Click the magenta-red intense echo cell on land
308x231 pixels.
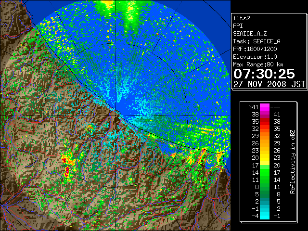point(67,171)
